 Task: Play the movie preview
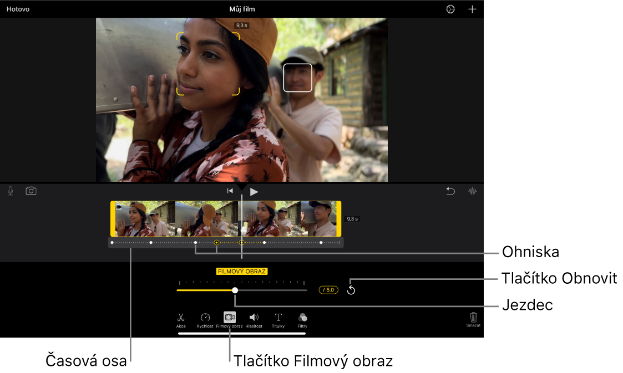coord(254,192)
